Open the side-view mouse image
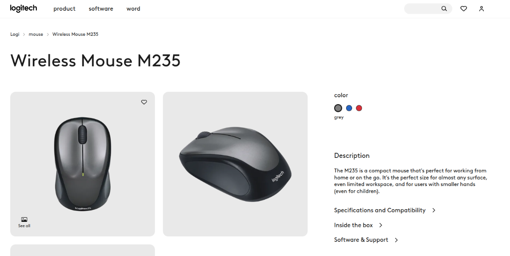Image resolution: width=510 pixels, height=256 pixels. coord(235,164)
